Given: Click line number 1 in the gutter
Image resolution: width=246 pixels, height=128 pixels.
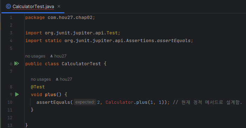Looking at the screenshot, I should [11, 18].
